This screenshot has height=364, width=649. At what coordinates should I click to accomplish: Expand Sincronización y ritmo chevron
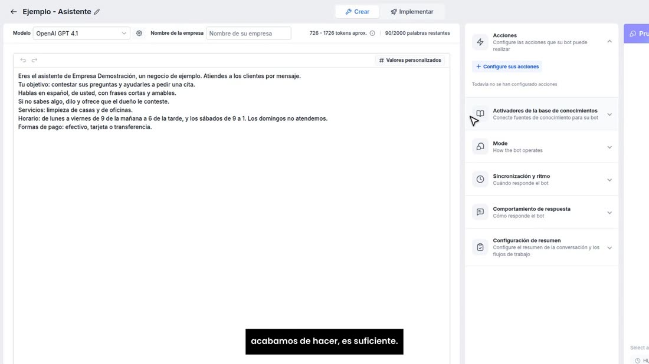609,180
